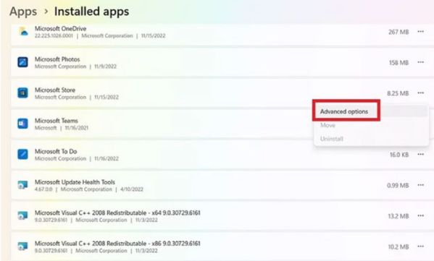Click the 11/16/2021 date under Microsoft Teams
The height and width of the screenshot is (261, 434).
tap(77, 128)
